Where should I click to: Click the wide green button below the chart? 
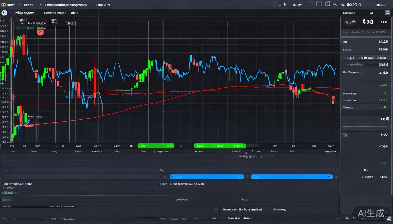click(x=220, y=146)
